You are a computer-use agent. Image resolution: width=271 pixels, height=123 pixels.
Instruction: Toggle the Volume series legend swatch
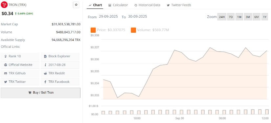tap(133, 30)
